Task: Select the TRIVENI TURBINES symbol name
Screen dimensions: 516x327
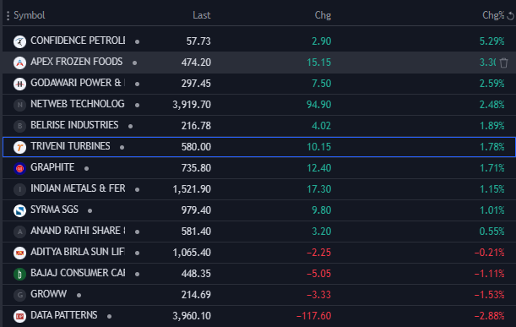Action: coord(70,146)
